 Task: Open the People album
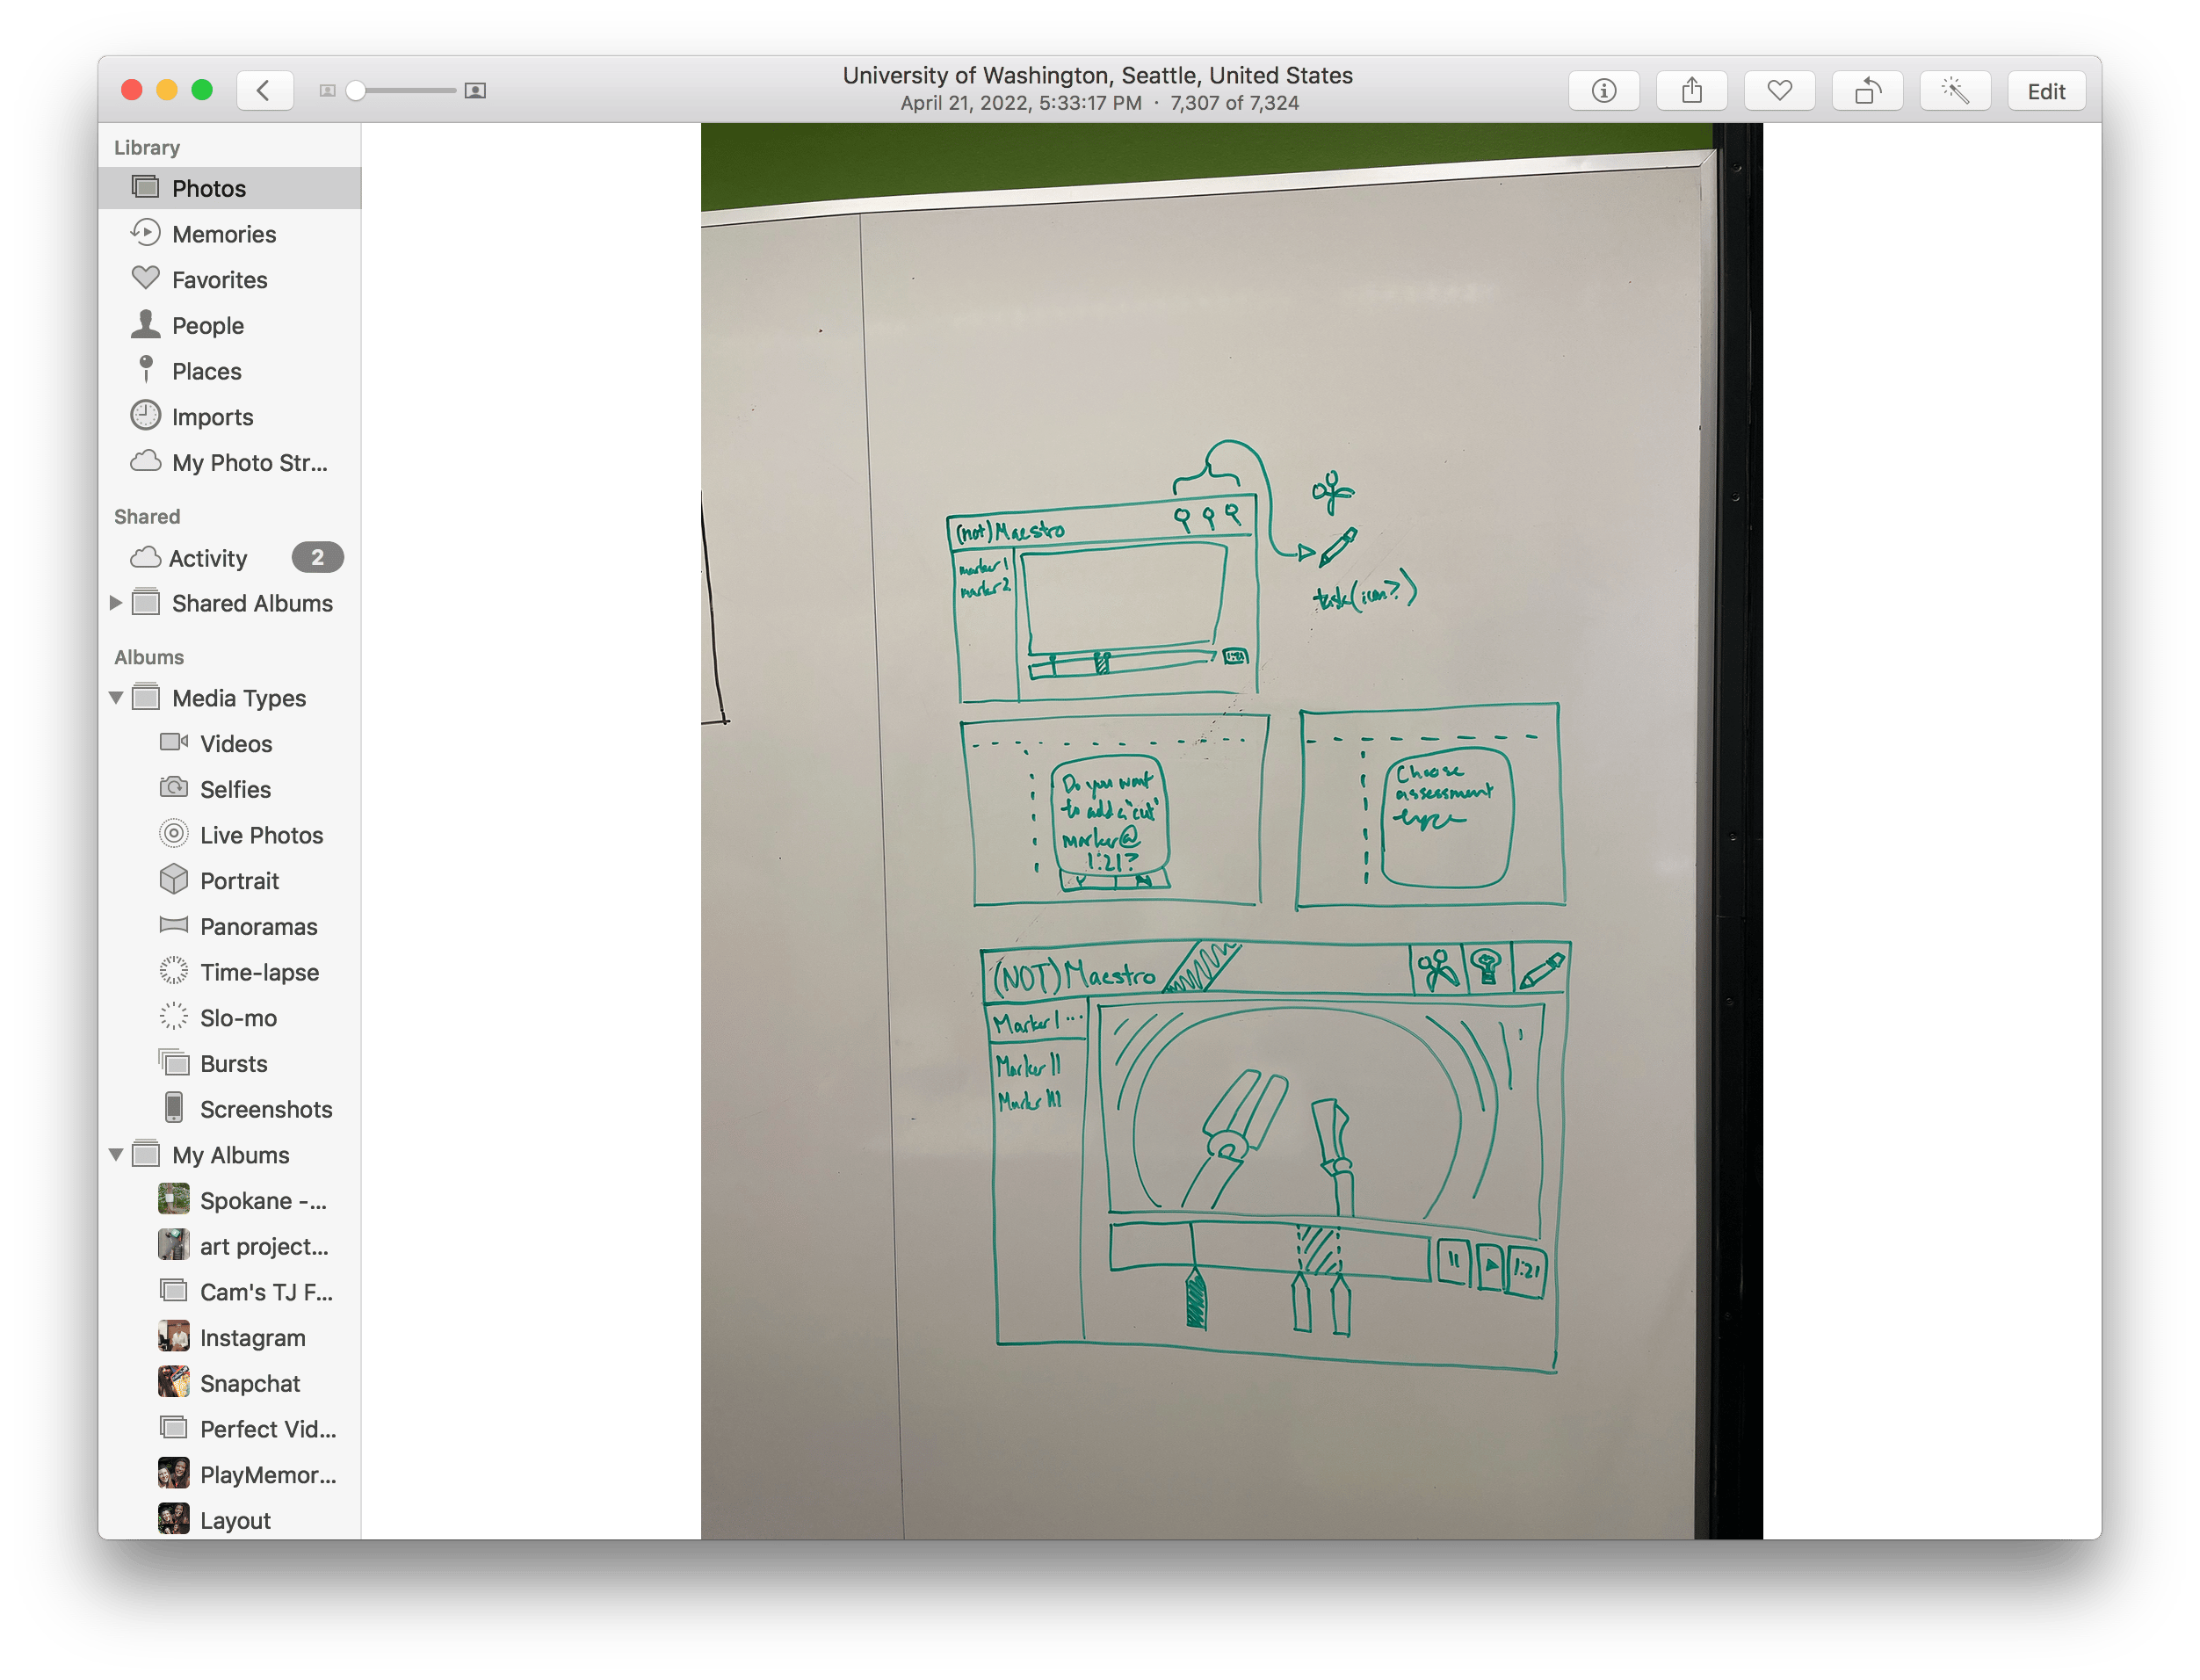[207, 326]
